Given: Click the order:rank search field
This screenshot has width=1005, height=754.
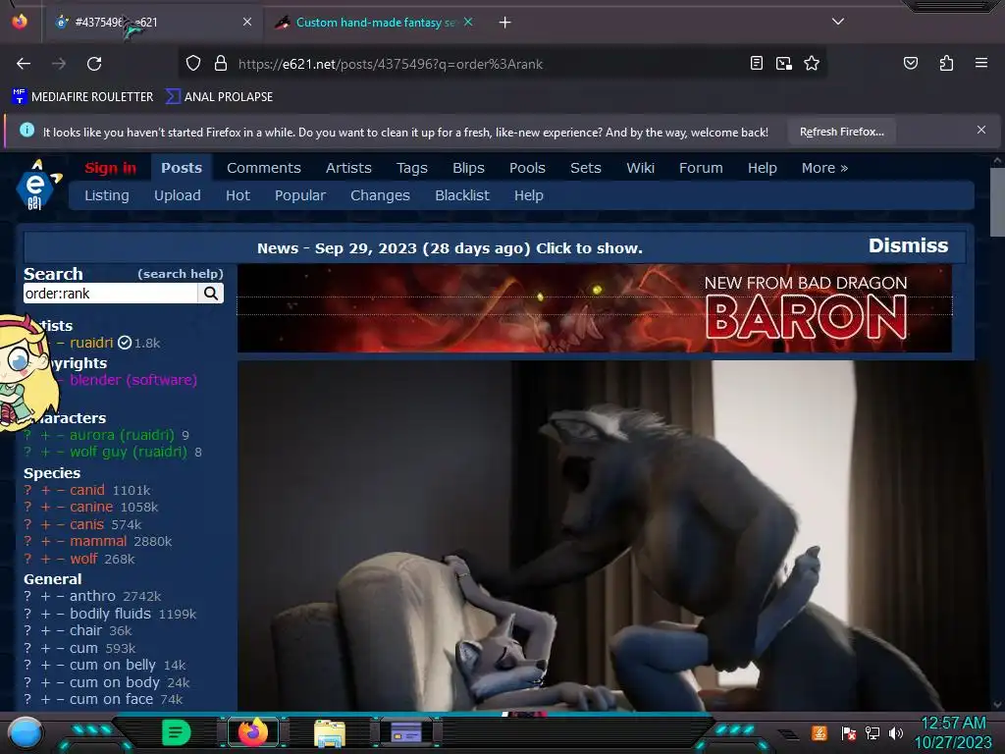Looking at the screenshot, I should click(x=110, y=294).
